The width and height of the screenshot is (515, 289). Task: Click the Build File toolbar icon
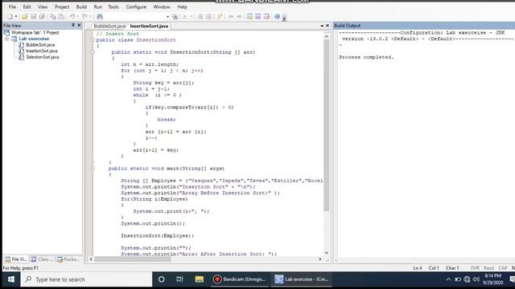pyautogui.click(x=200, y=16)
